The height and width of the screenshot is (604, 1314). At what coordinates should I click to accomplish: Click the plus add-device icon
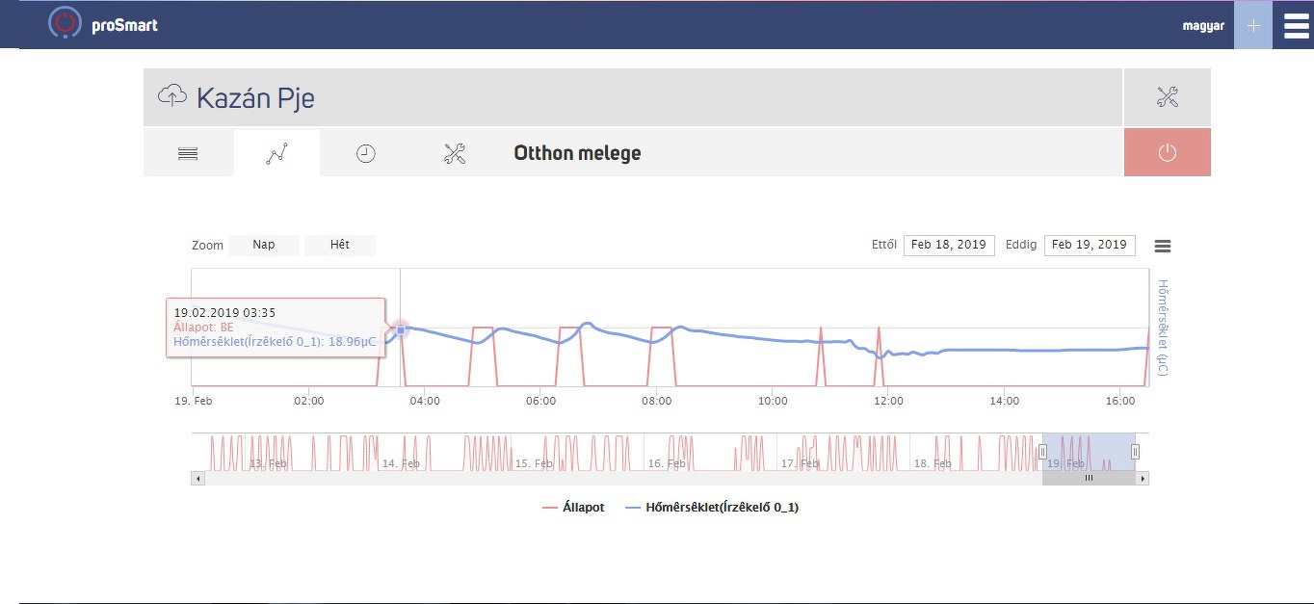tap(1252, 25)
